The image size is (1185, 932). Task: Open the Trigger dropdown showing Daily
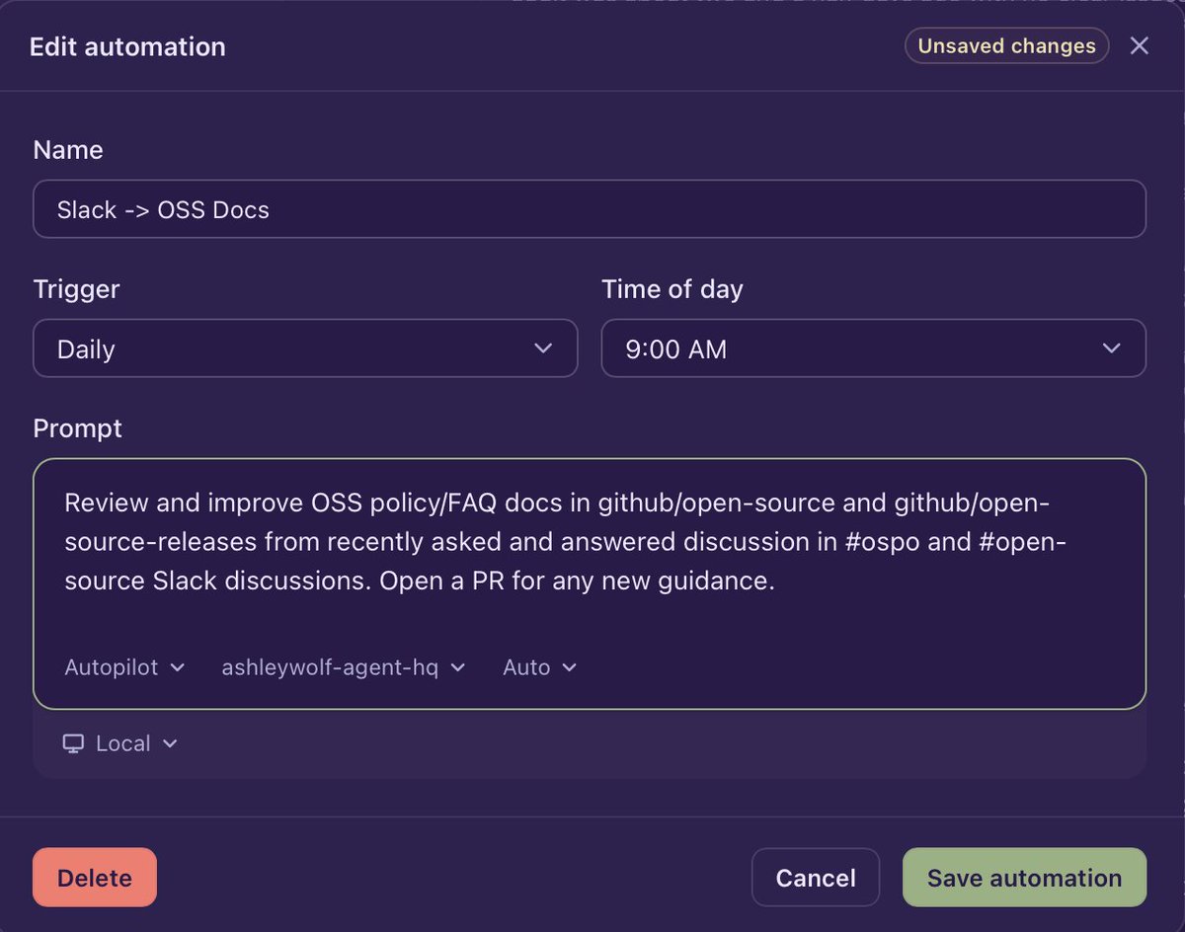coord(305,349)
